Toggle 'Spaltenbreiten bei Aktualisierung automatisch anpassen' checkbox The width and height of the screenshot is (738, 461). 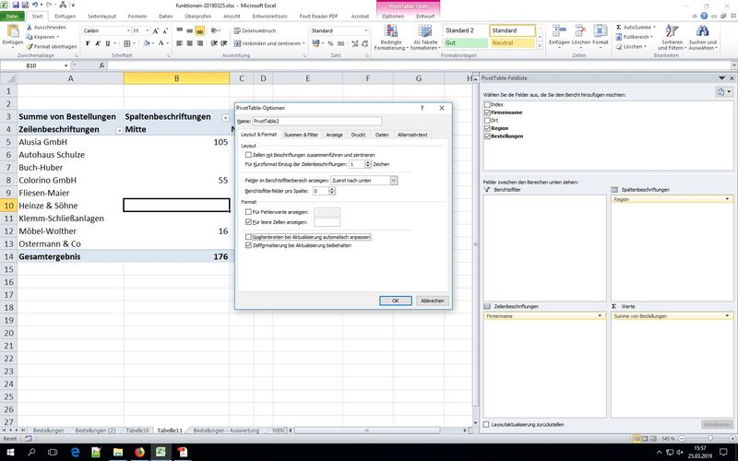pos(248,237)
